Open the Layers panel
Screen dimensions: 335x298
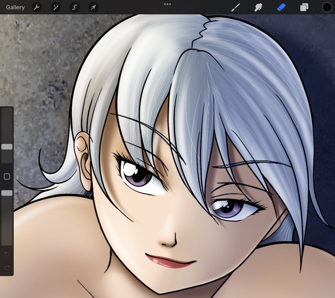coord(304,7)
